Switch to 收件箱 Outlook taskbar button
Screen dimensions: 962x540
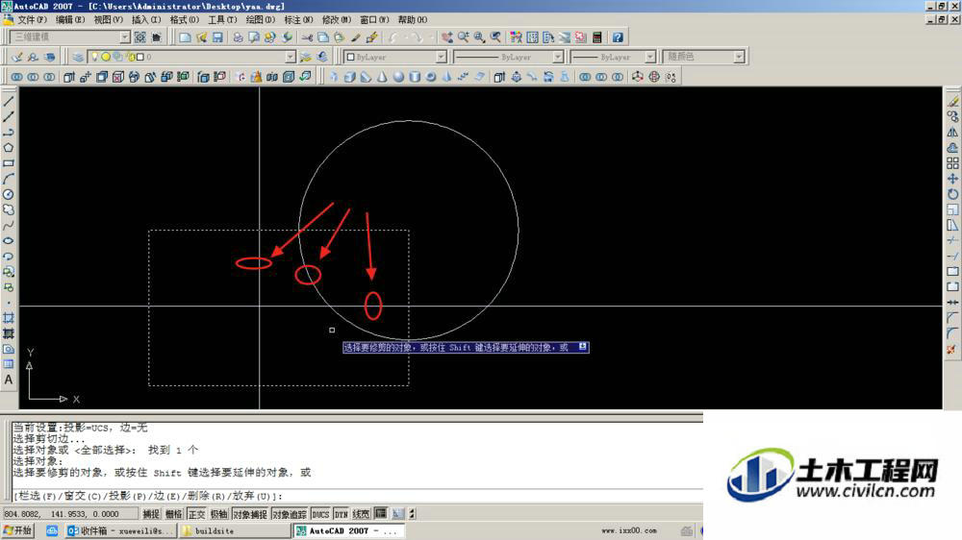tap(120, 530)
